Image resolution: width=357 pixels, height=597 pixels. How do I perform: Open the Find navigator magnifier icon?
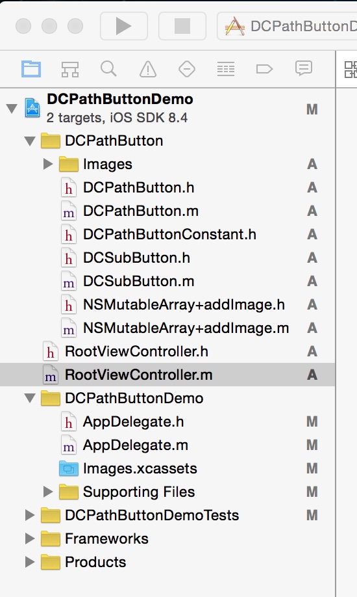[x=108, y=69]
